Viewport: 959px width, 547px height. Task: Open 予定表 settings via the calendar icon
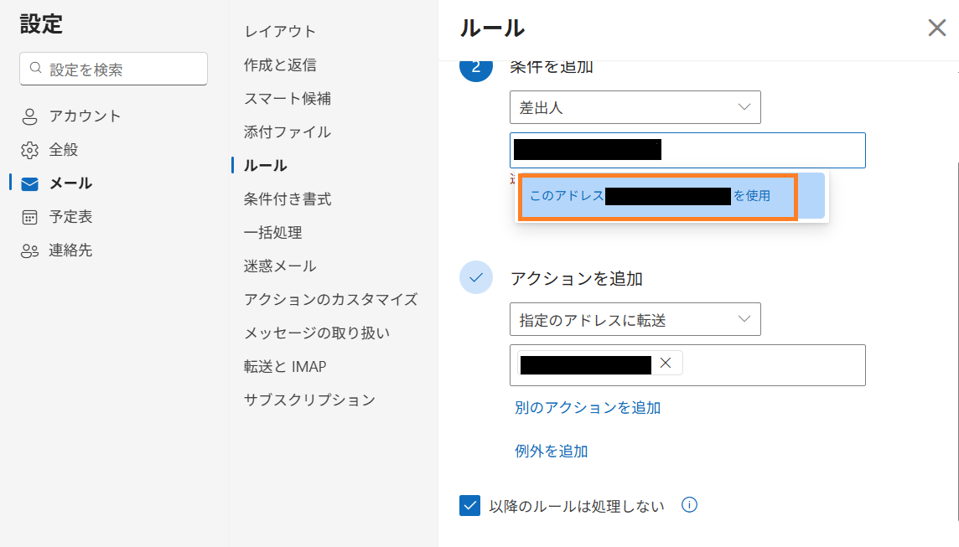tap(29, 216)
